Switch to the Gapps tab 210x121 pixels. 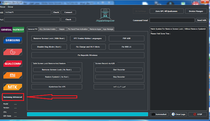(62, 29)
